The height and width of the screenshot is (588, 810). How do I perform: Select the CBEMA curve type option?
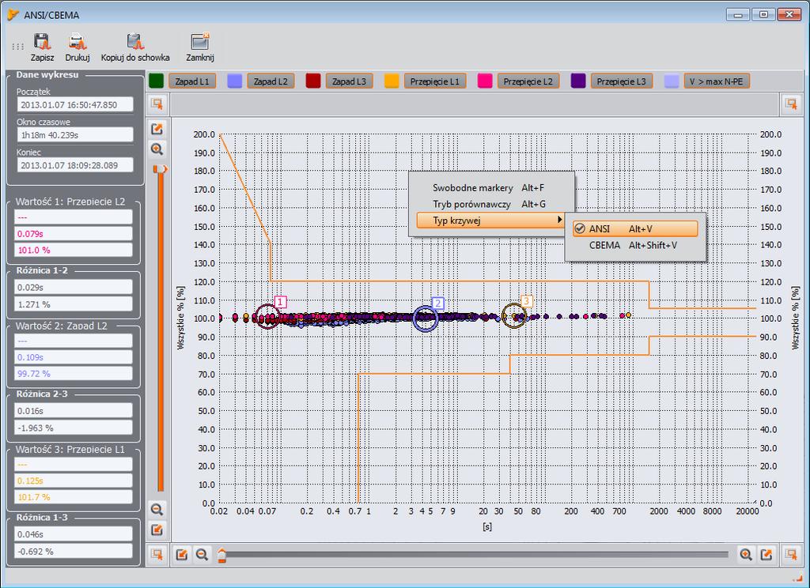[635, 245]
